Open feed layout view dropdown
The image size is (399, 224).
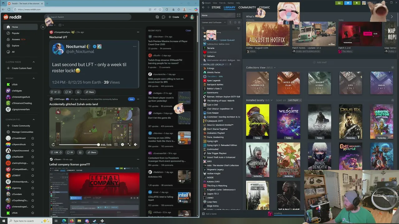point(61,25)
